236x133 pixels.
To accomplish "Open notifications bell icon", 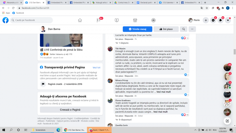I will click(x=221, y=20).
